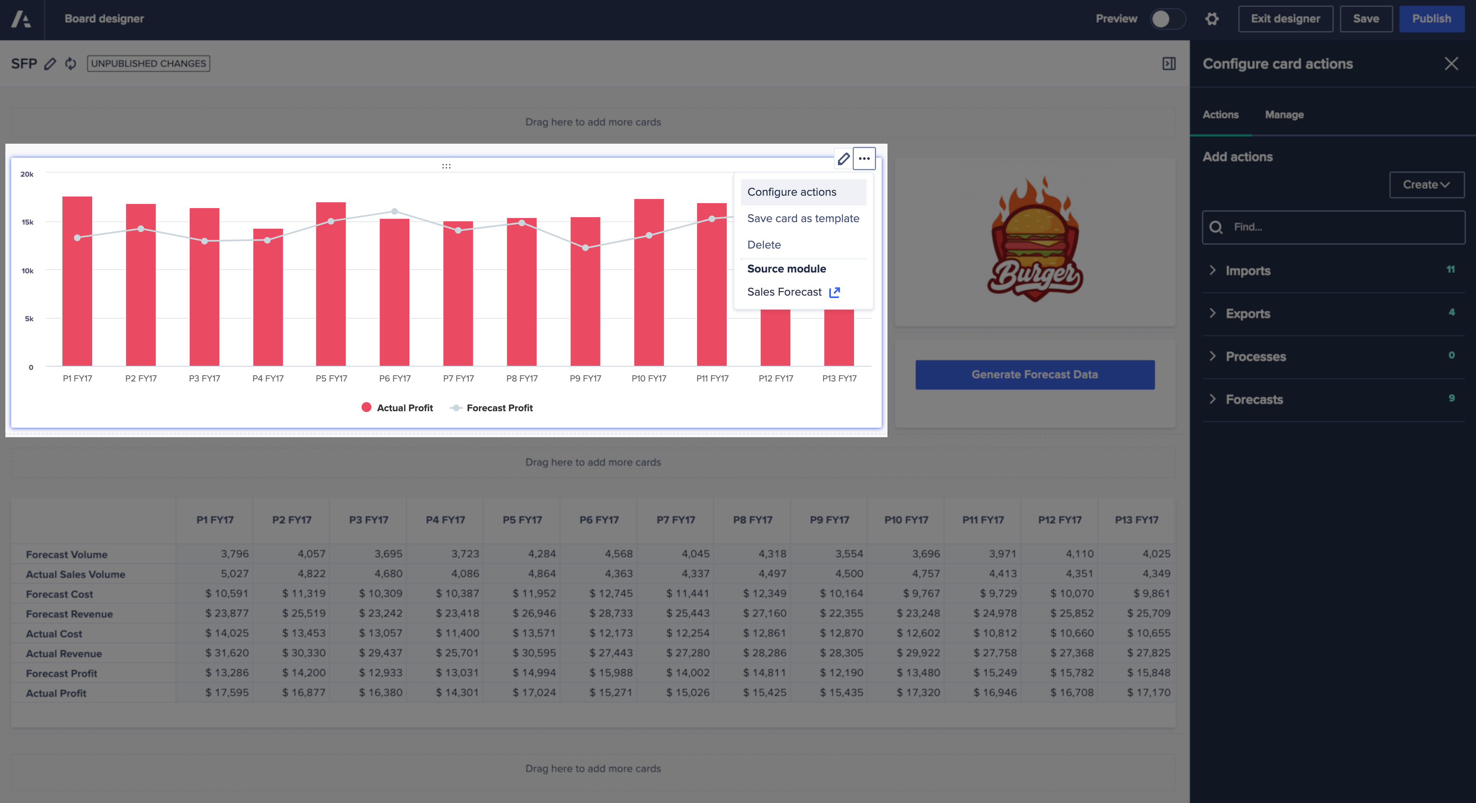The height and width of the screenshot is (803, 1476).
Task: Click the edit pencil icon next to SFP
Action: [50, 63]
